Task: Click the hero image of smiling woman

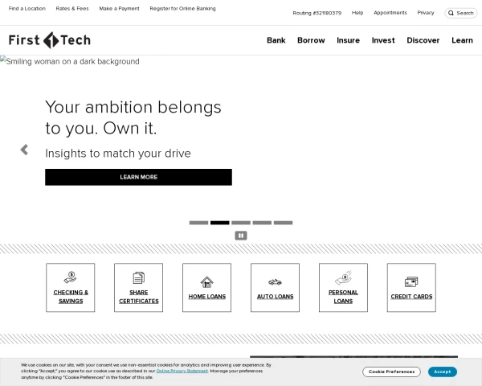Action: point(70,61)
